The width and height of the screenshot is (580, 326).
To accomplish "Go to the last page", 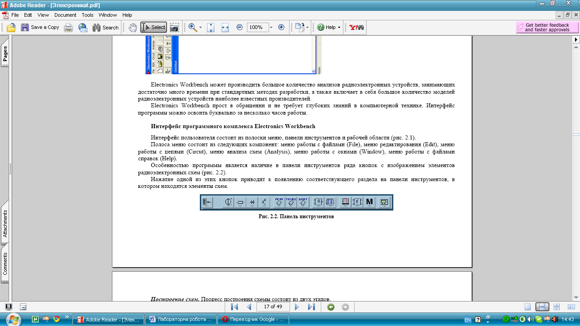I will [x=311, y=307].
